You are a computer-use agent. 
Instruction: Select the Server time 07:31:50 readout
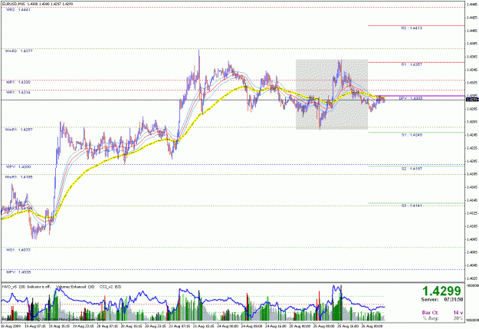(442, 300)
